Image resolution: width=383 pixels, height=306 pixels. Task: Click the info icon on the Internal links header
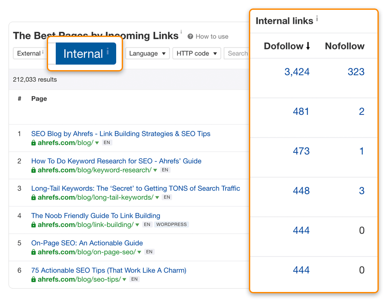pyautogui.click(x=317, y=17)
